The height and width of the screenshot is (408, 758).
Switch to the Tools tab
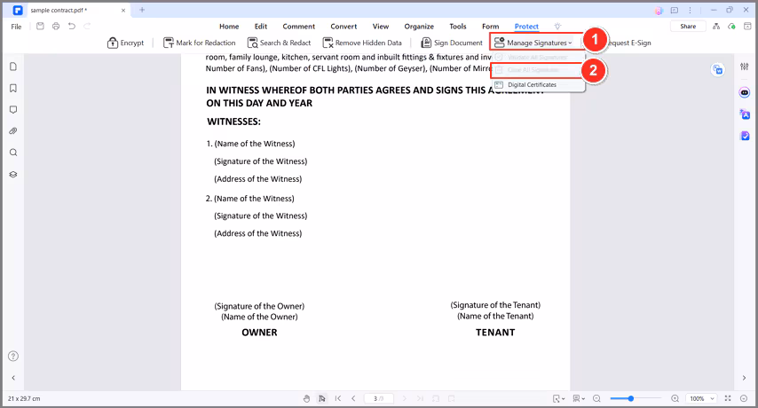458,27
